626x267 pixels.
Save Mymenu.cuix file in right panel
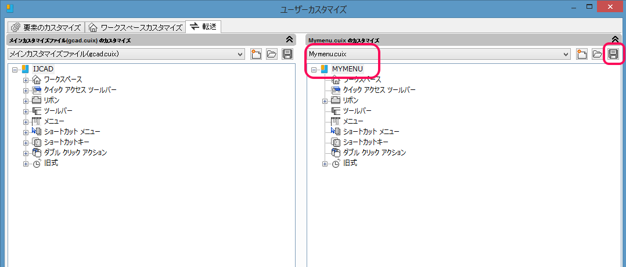tap(613, 54)
